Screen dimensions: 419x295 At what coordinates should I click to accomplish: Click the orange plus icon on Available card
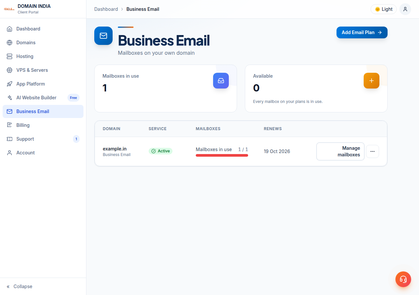[372, 81]
